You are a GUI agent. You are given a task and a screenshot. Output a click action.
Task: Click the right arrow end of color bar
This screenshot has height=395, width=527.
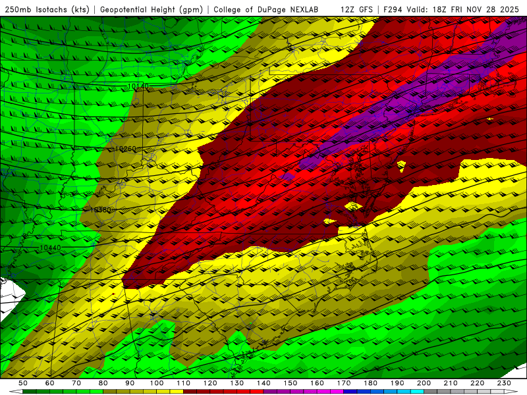click(511, 391)
